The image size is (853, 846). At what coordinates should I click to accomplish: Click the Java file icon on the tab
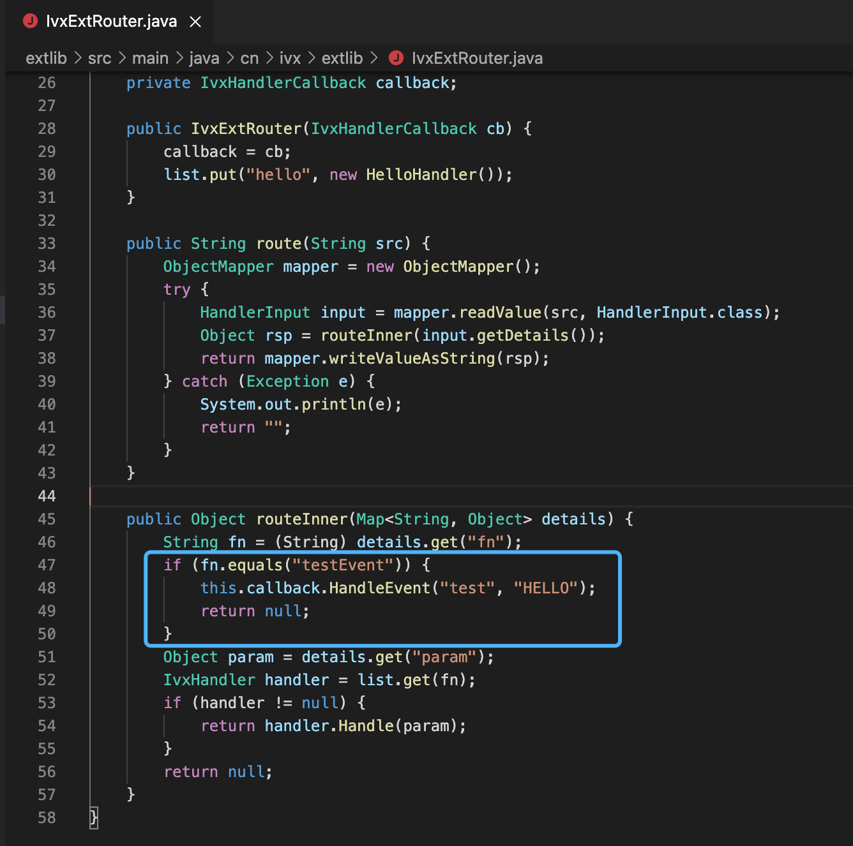coord(30,21)
